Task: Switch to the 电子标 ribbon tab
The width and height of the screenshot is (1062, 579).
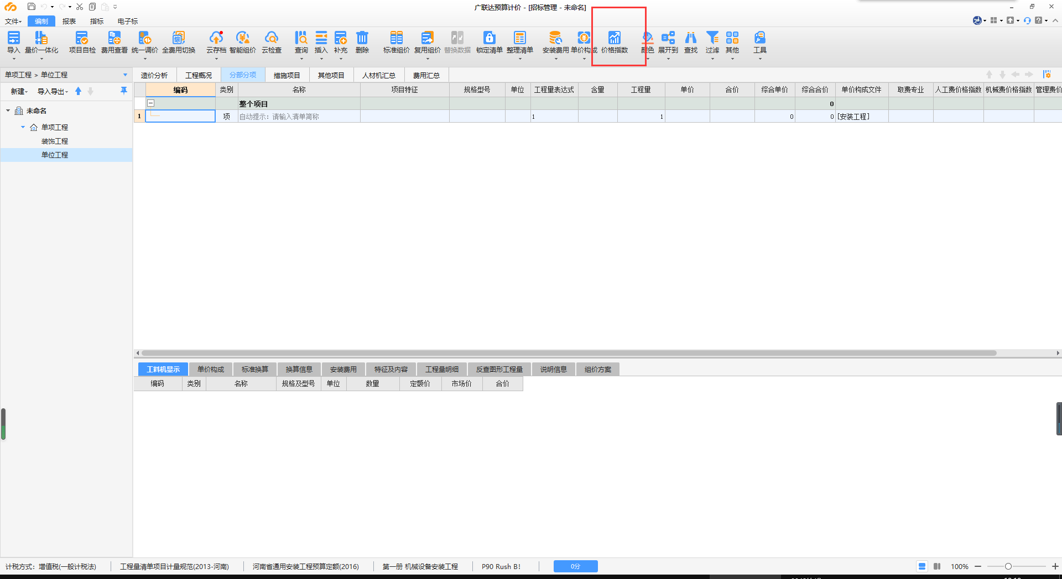Action: 128,21
